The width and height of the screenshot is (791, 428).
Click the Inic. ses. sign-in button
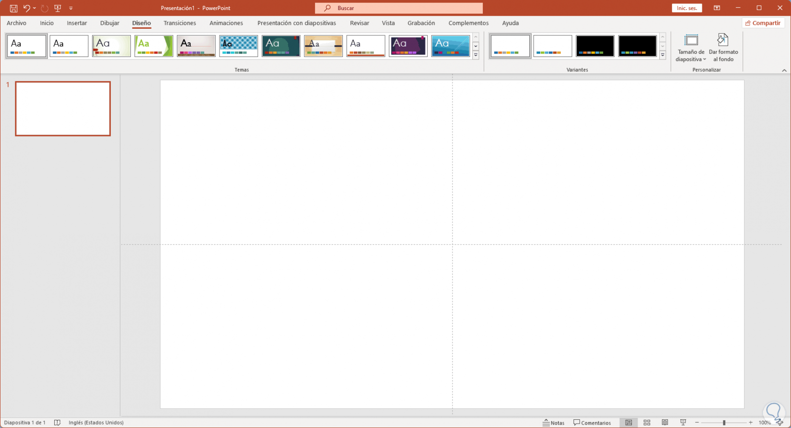[x=687, y=8]
